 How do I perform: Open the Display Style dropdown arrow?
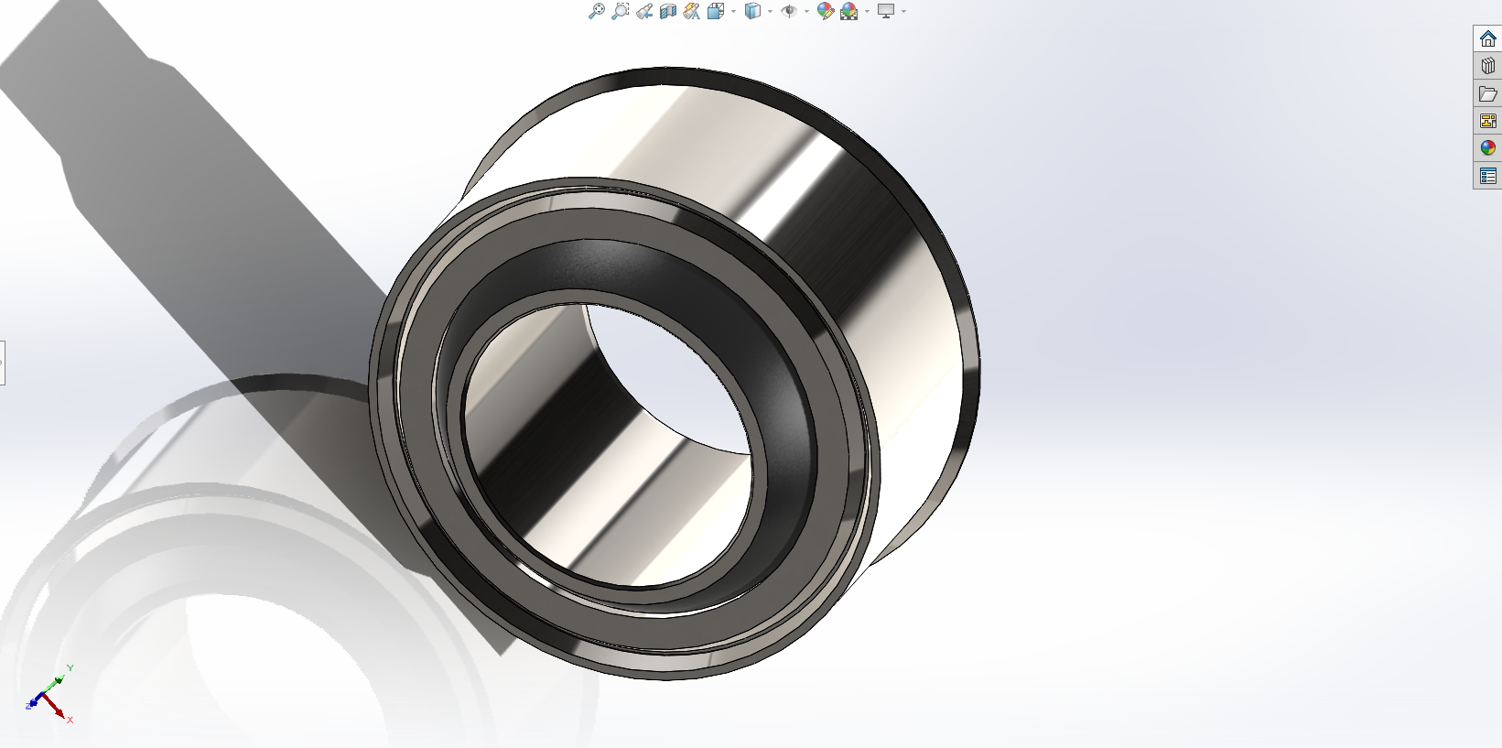[770, 11]
